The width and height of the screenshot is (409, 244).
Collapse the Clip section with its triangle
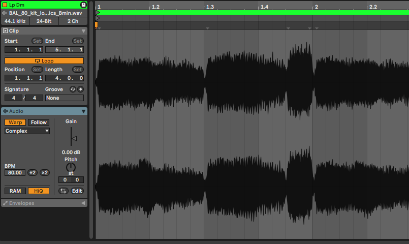tap(83, 31)
